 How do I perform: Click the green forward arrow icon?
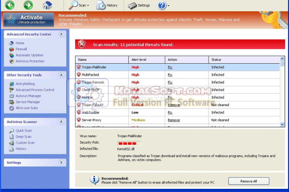(28, 5)
